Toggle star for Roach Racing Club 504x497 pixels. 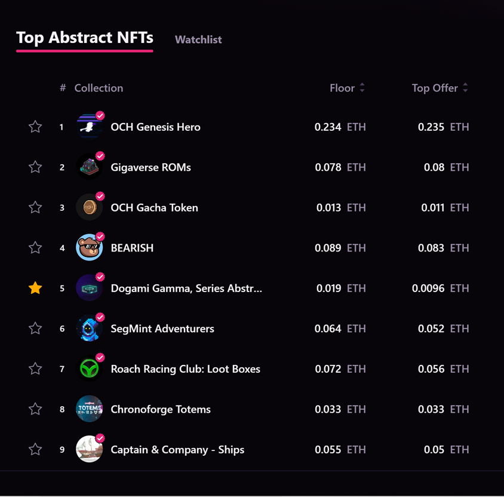tap(35, 369)
